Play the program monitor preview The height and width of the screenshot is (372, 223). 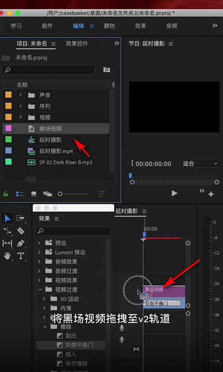(175, 193)
